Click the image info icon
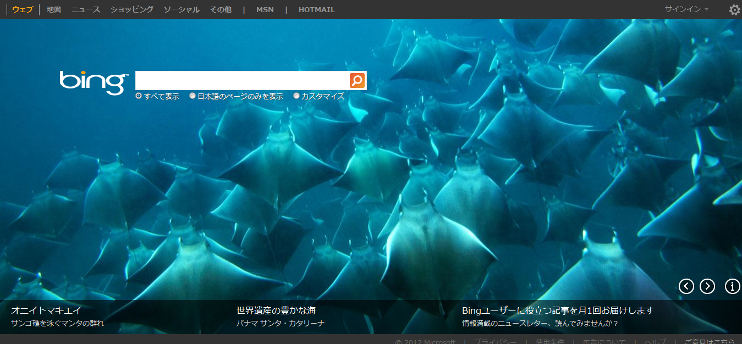The height and width of the screenshot is (344, 742). tap(732, 286)
